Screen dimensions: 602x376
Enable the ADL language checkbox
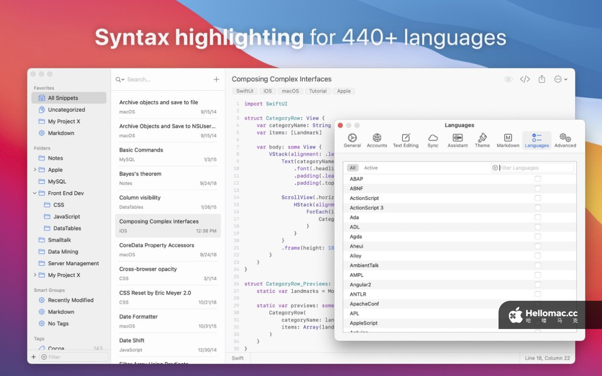click(538, 227)
